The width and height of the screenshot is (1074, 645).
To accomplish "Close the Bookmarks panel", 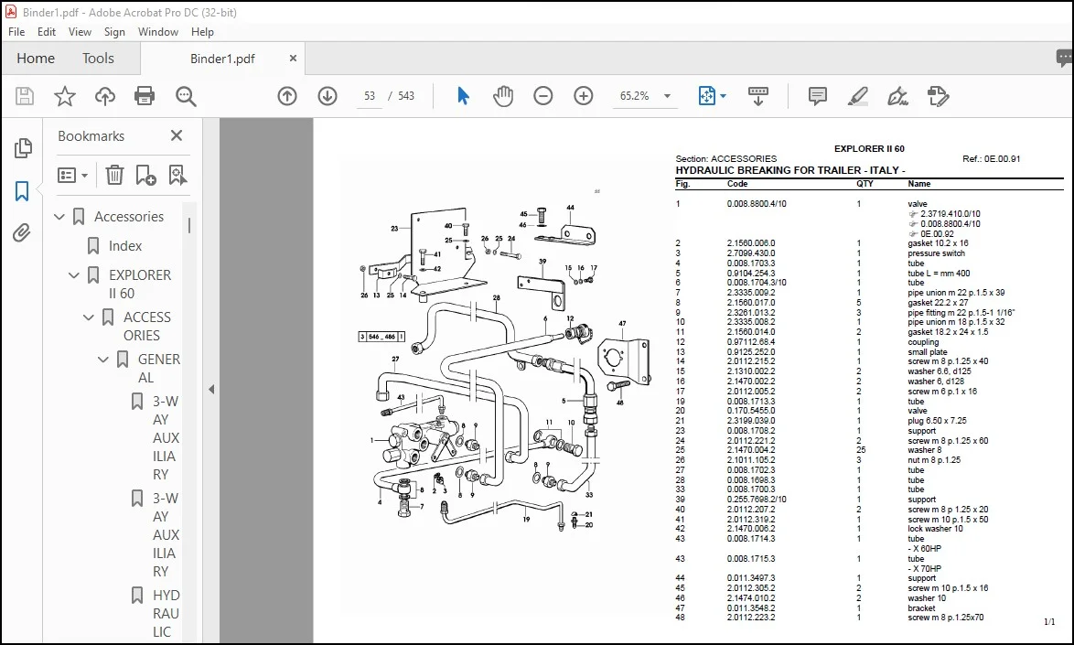I will pyautogui.click(x=177, y=135).
